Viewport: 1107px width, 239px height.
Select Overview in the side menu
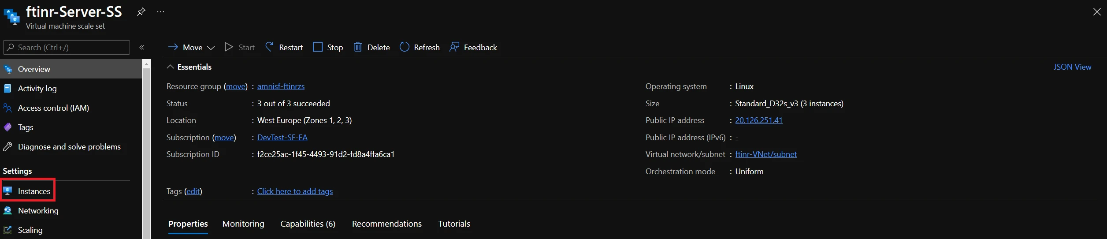coord(71,69)
